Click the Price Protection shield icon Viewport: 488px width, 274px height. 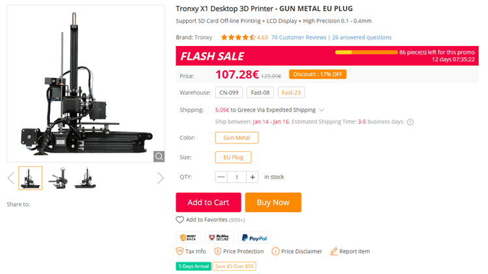(218, 251)
